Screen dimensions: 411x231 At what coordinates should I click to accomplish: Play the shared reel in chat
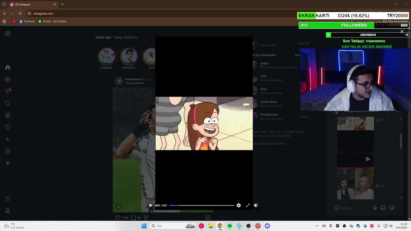368,159
